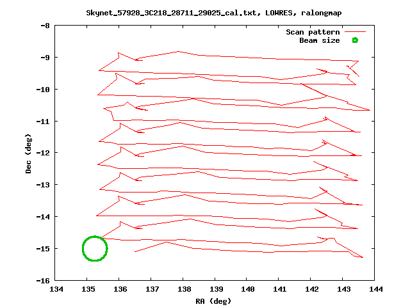Click the x-axis tick label 139
This screenshot has height=307, width=410.
(216, 289)
